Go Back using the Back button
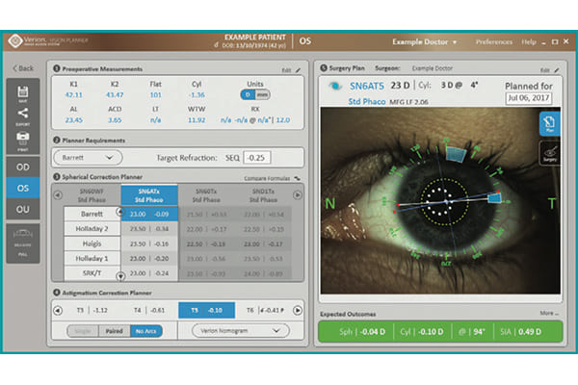This screenshot has height=385, width=578. (x=22, y=68)
